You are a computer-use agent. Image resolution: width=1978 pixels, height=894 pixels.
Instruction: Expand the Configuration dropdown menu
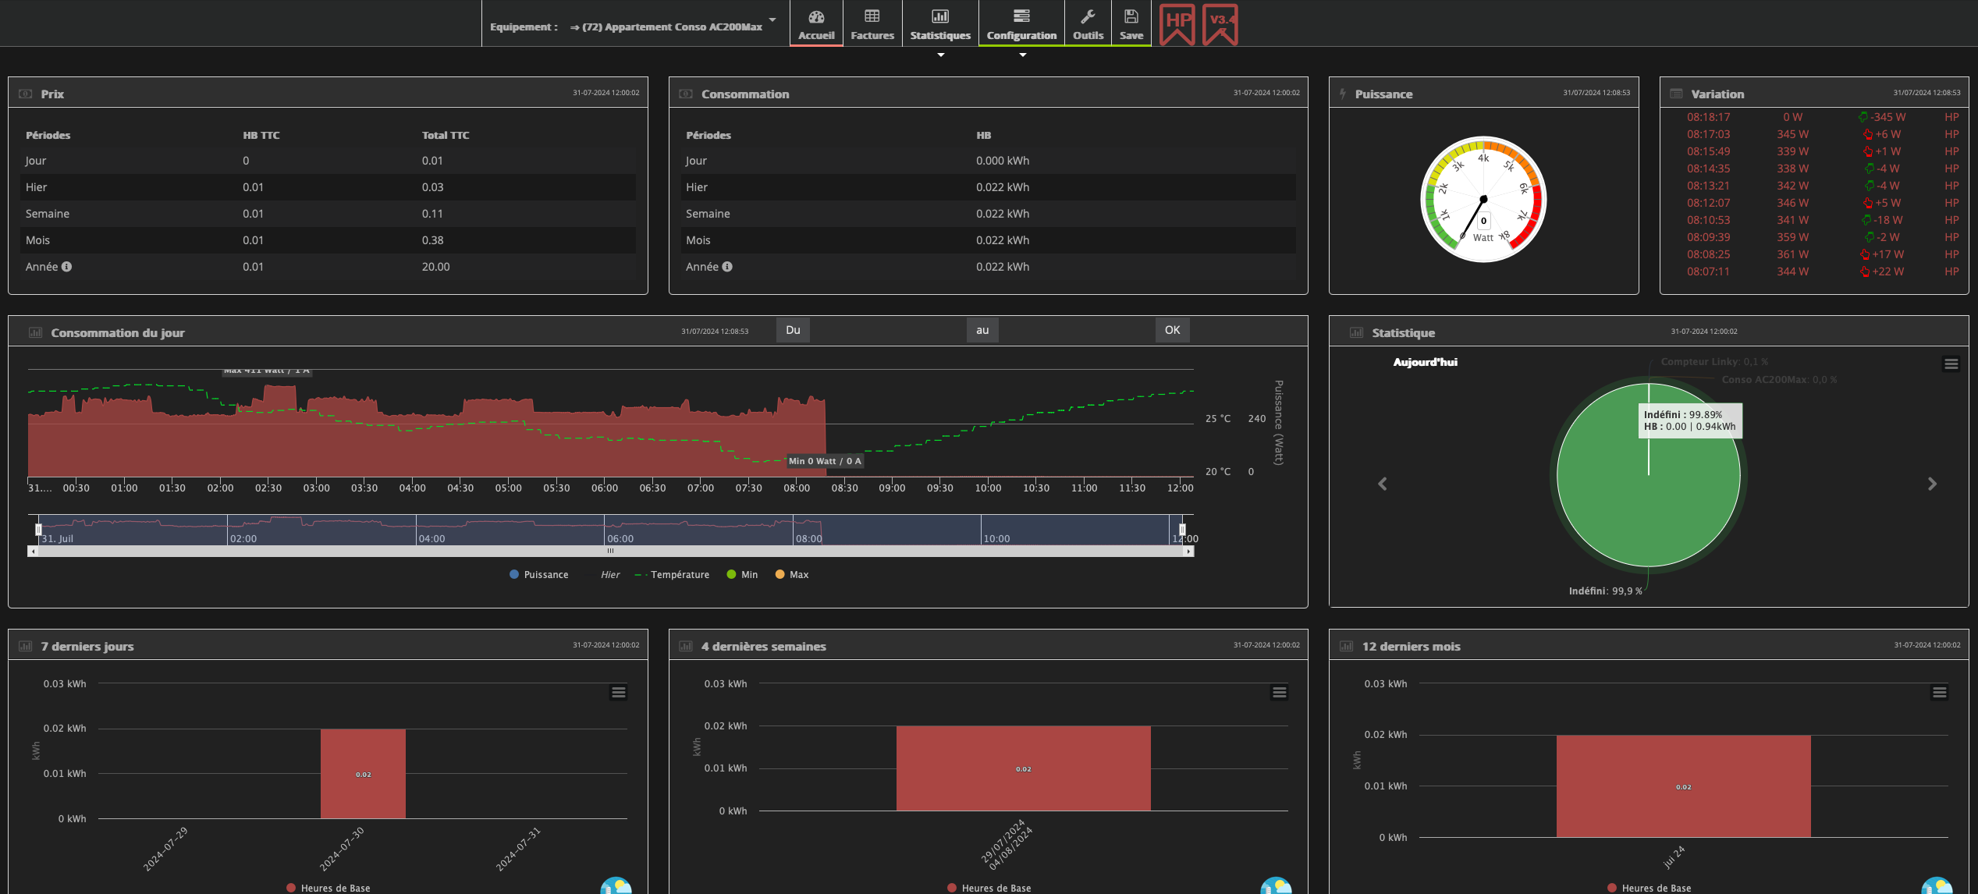(x=1021, y=24)
